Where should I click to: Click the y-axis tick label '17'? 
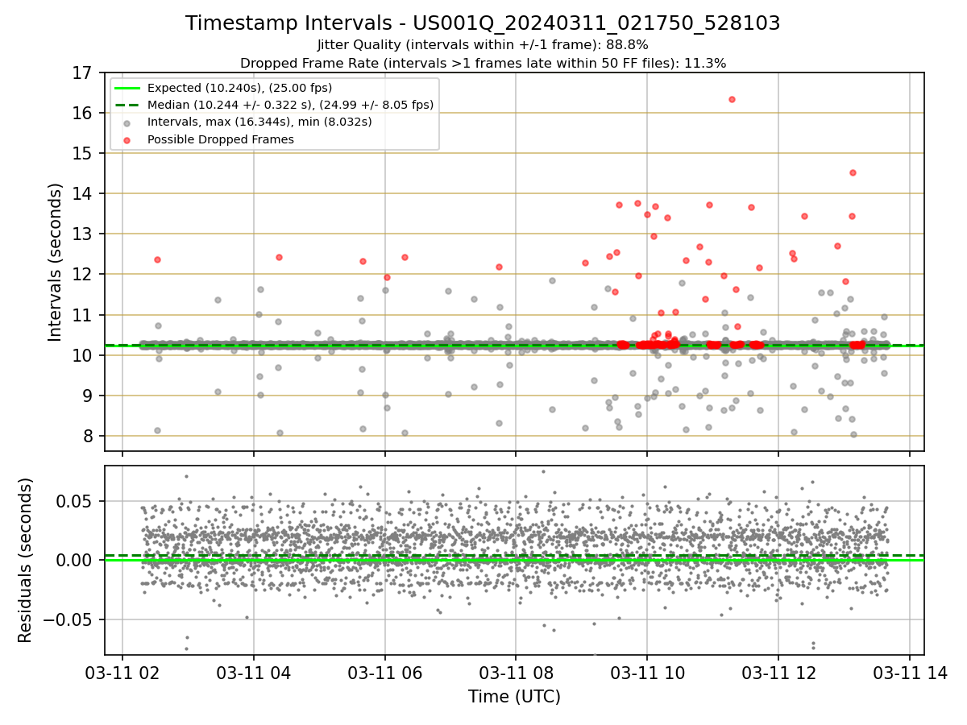click(84, 73)
